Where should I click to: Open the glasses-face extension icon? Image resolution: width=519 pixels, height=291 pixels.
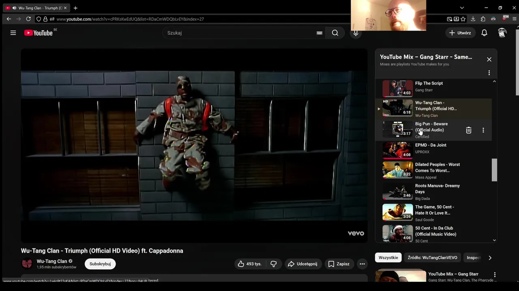click(x=493, y=19)
